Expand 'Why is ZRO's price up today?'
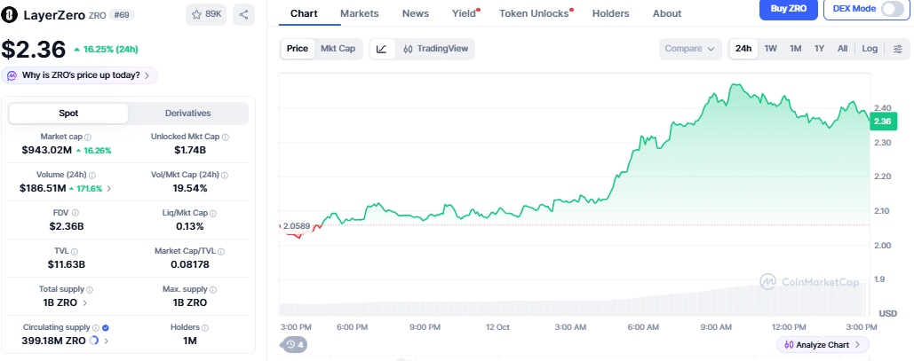 (79, 75)
